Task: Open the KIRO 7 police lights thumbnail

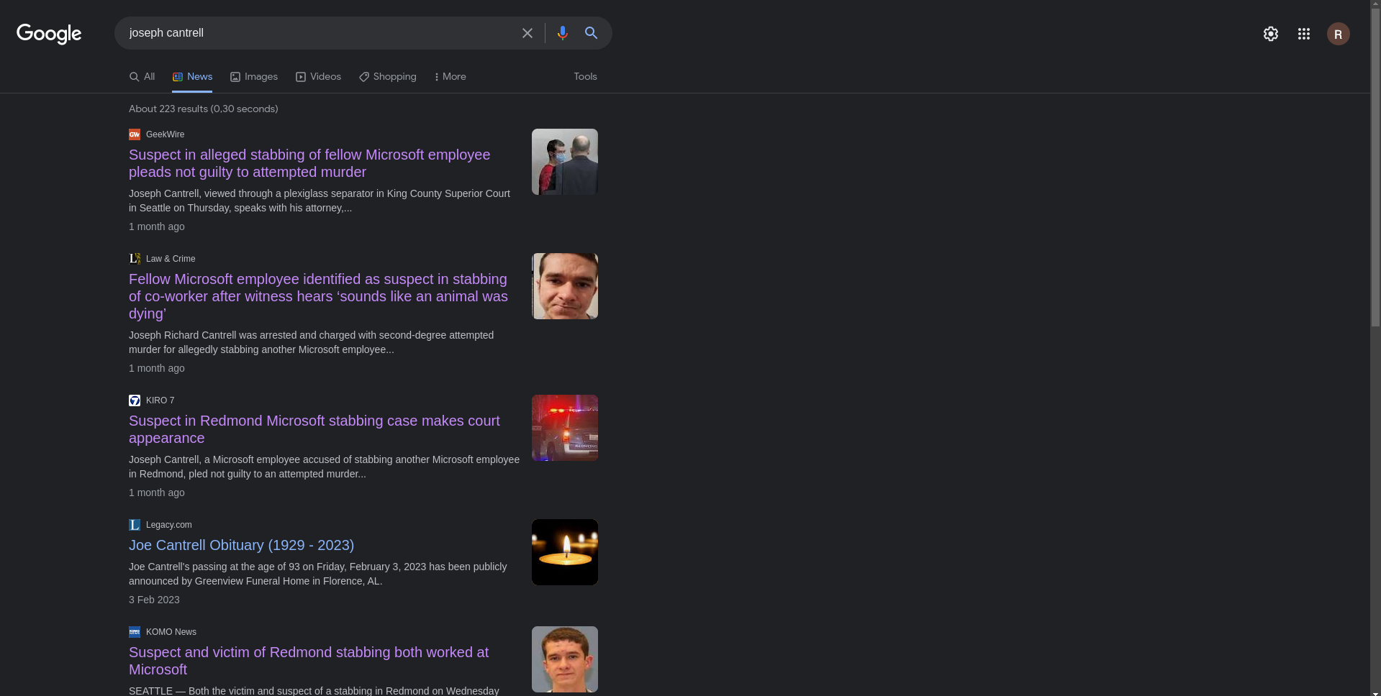Action: (x=565, y=428)
